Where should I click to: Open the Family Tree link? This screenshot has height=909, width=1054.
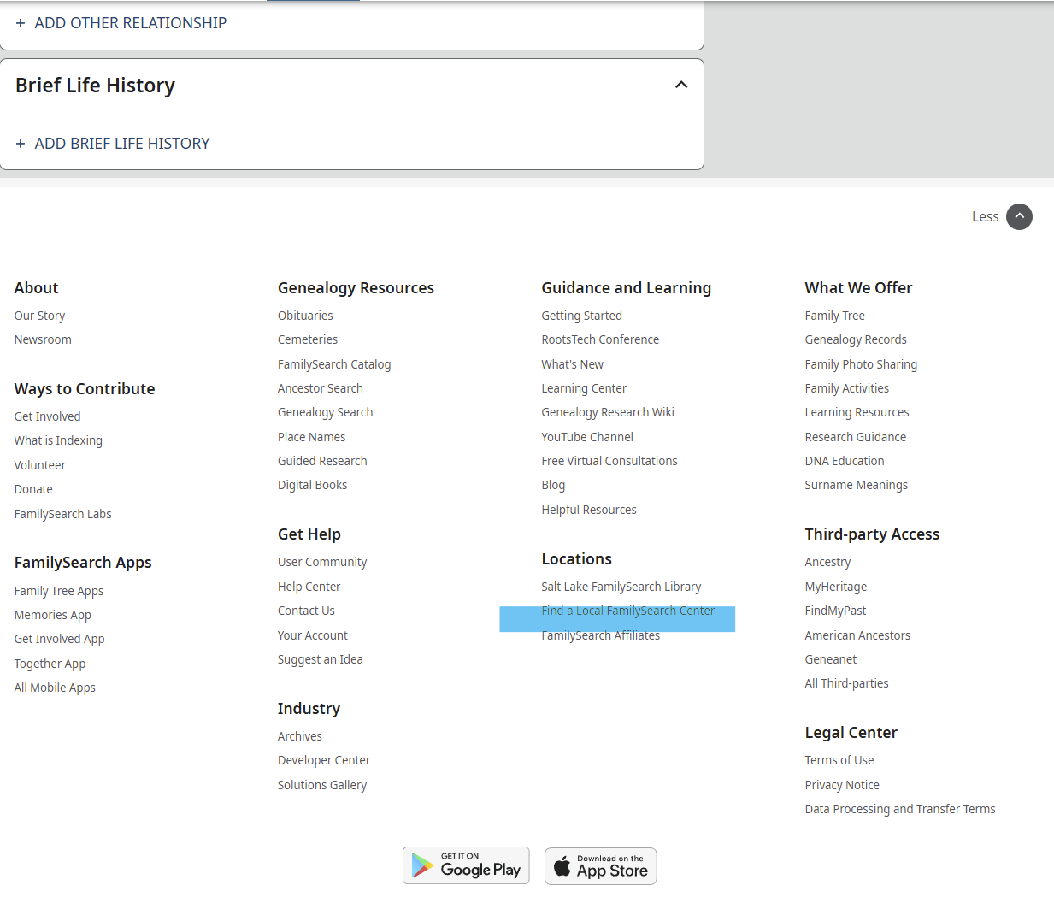click(x=834, y=316)
